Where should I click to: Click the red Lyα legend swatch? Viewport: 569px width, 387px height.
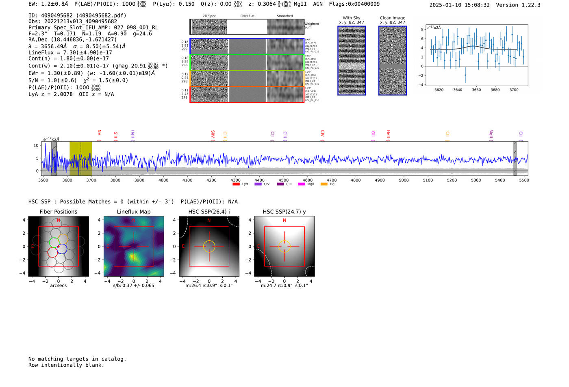coord(236,184)
